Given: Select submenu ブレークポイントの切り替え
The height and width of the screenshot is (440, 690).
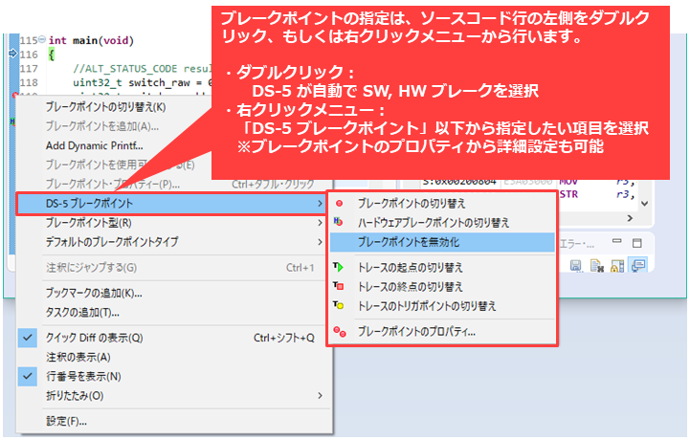Looking at the screenshot, I should click(442, 204).
